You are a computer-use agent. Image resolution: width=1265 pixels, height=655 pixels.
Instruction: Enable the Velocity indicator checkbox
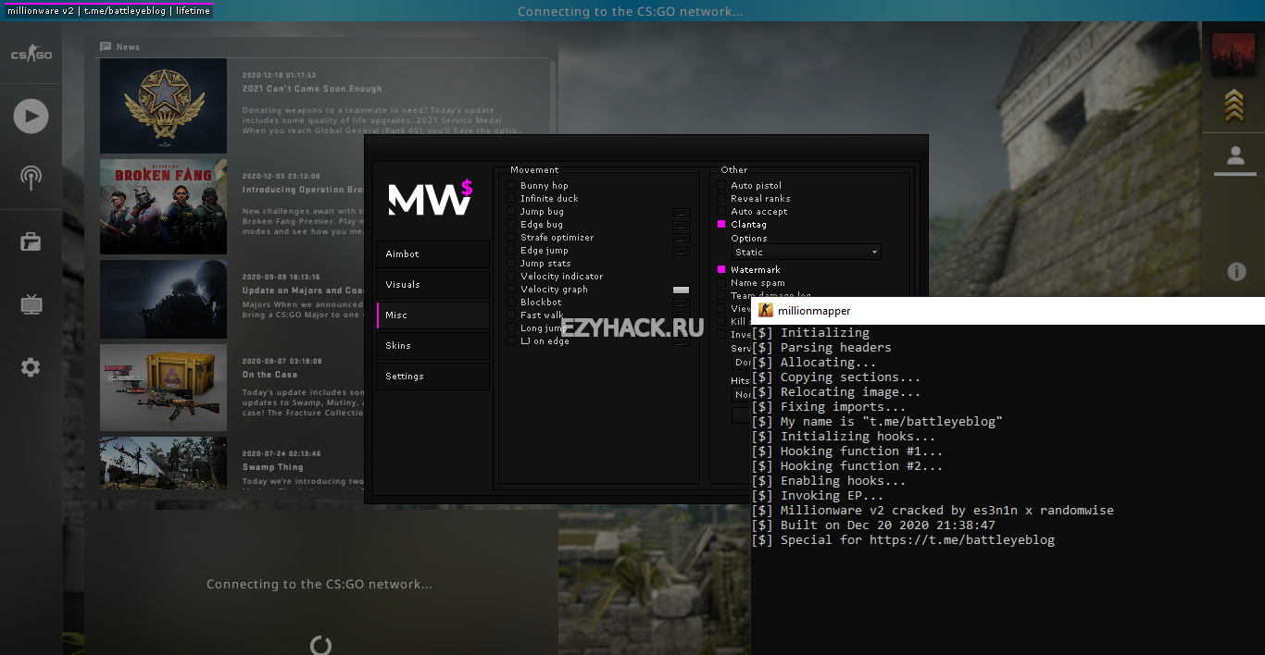(511, 277)
